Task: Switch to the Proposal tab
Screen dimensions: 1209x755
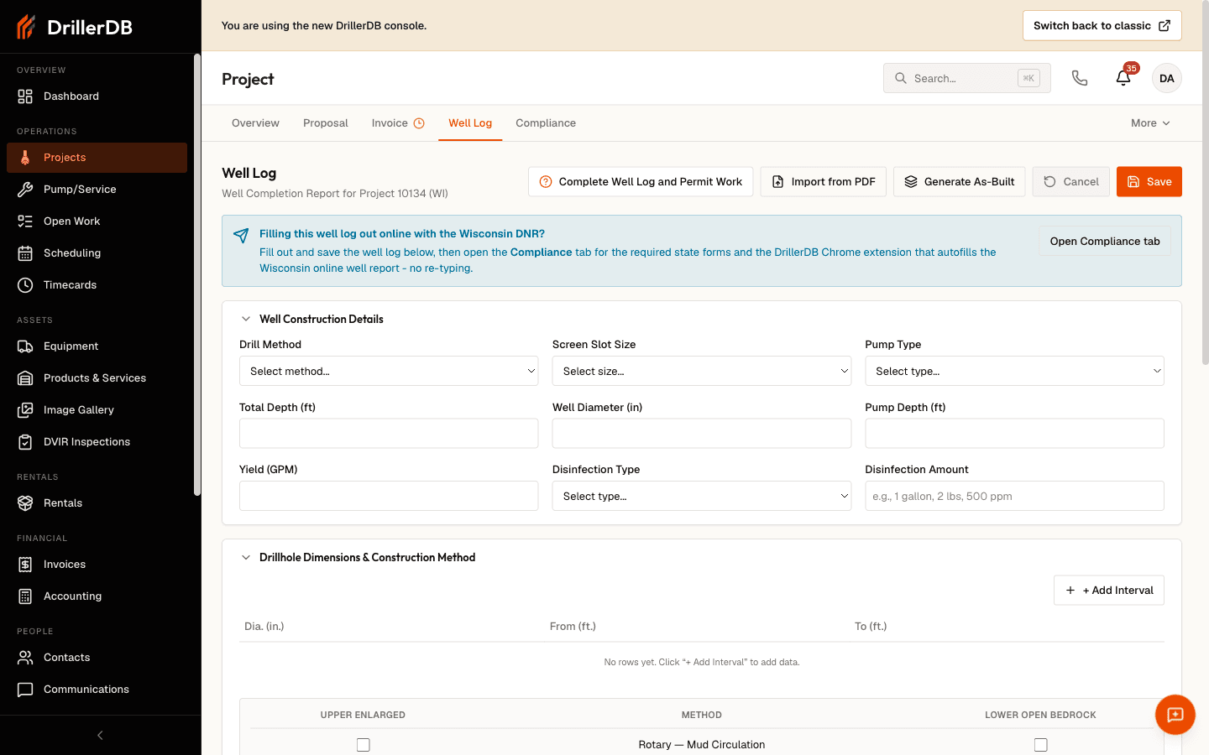Action: (x=326, y=123)
